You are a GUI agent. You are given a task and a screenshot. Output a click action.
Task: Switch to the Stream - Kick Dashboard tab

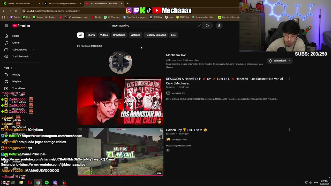pyautogui.click(x=21, y=3)
